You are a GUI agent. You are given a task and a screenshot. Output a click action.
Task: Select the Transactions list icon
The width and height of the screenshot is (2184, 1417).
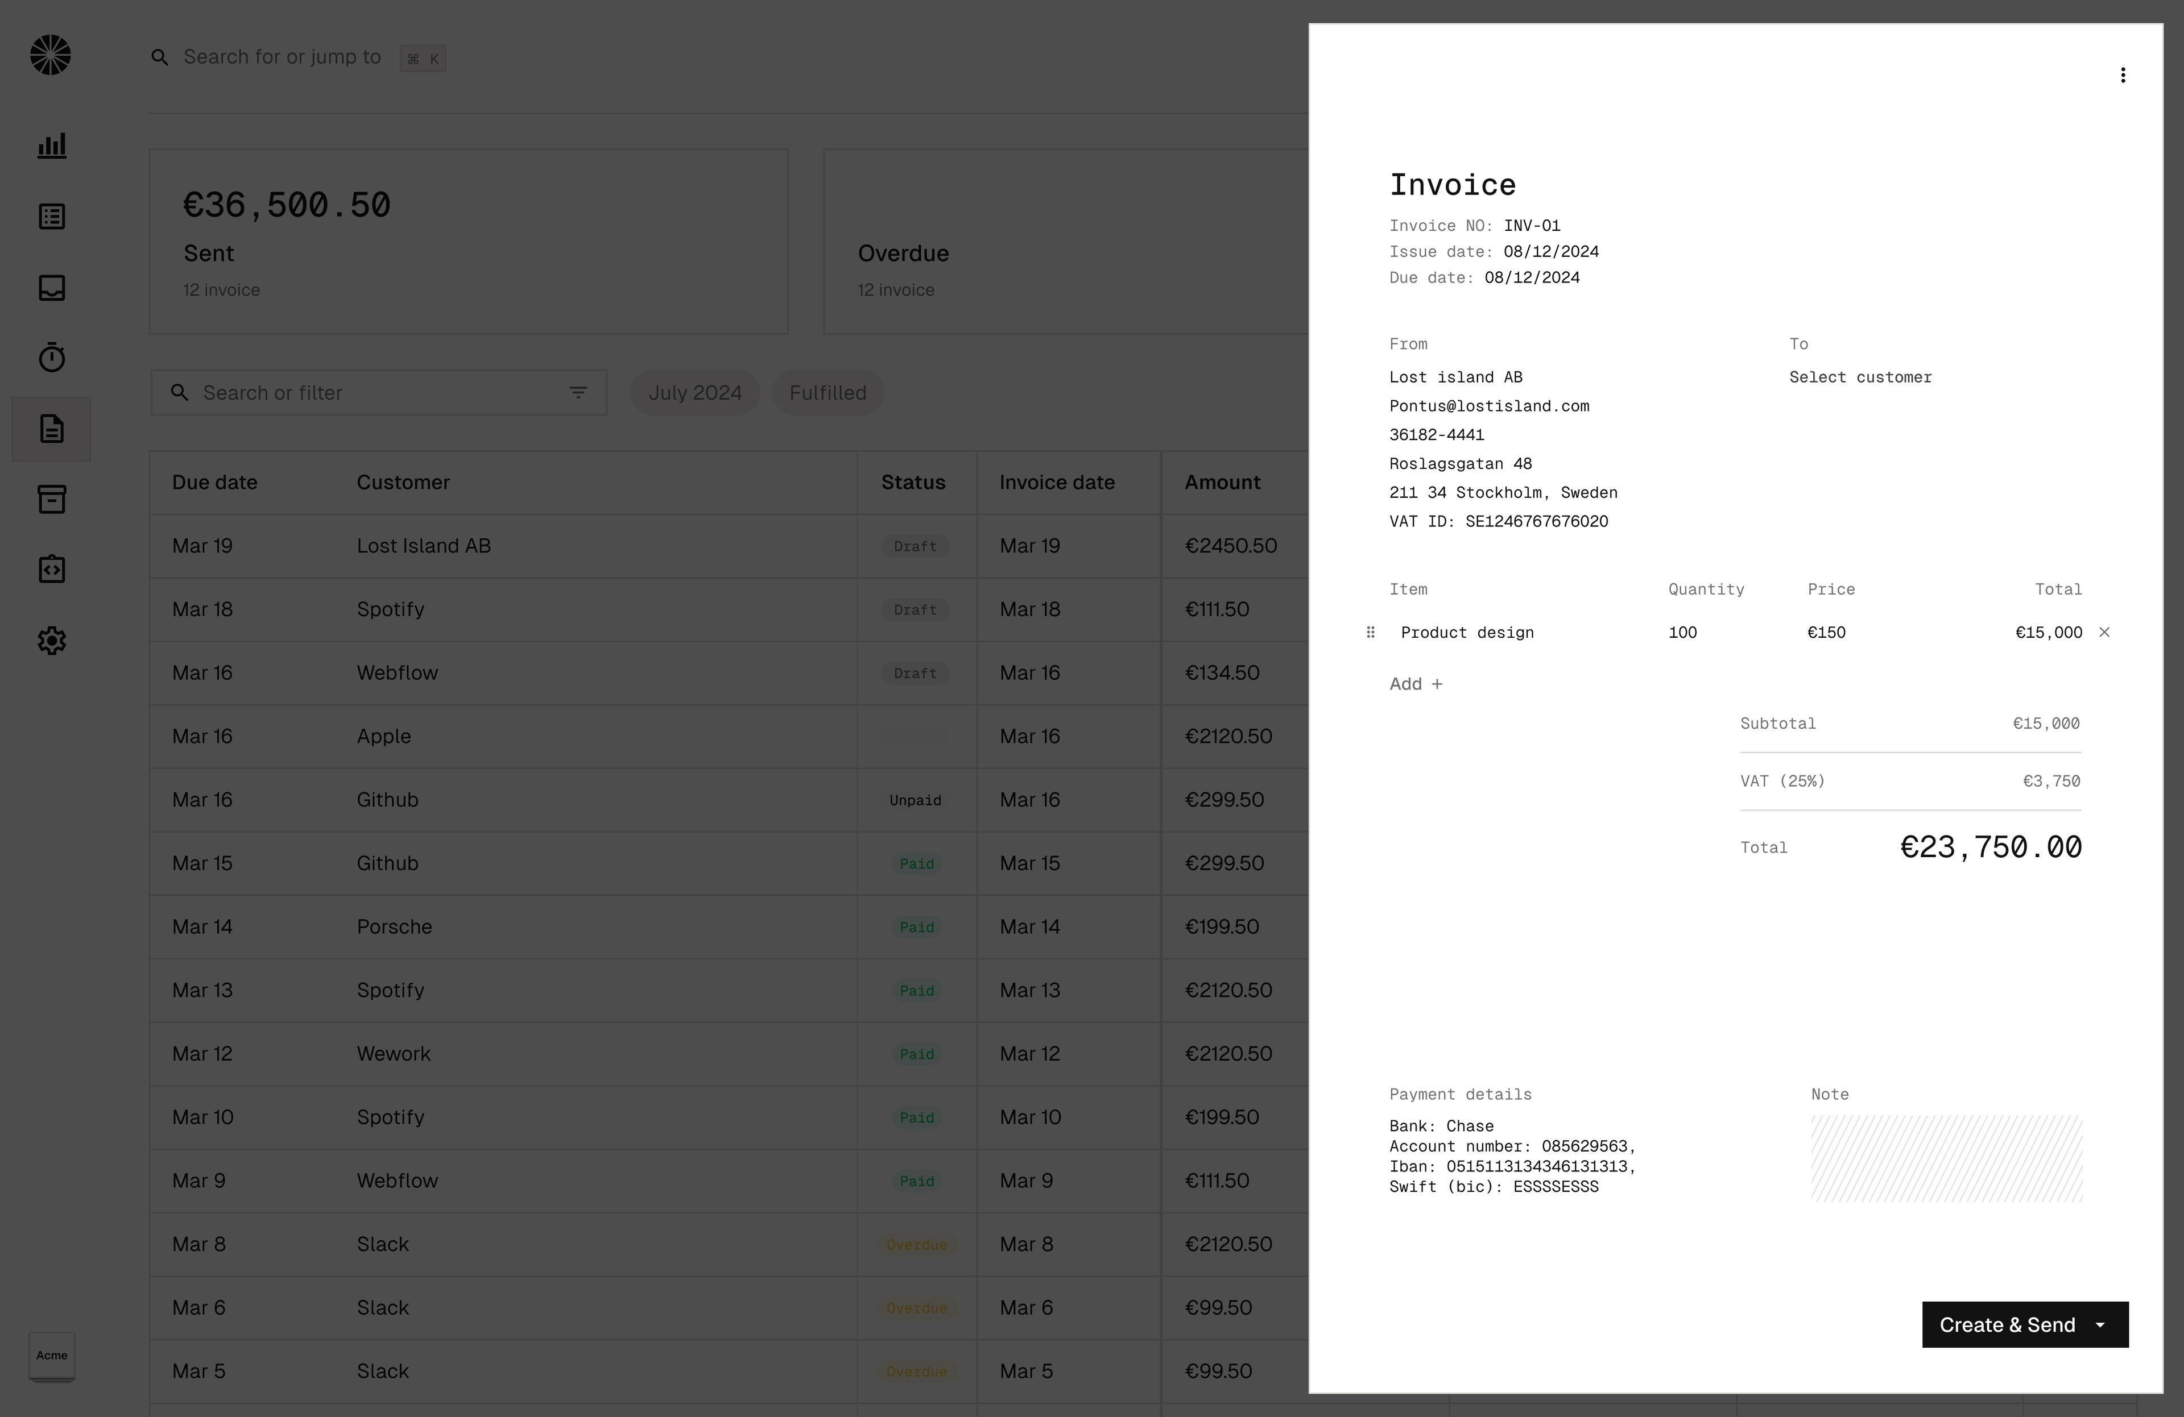click(x=51, y=217)
